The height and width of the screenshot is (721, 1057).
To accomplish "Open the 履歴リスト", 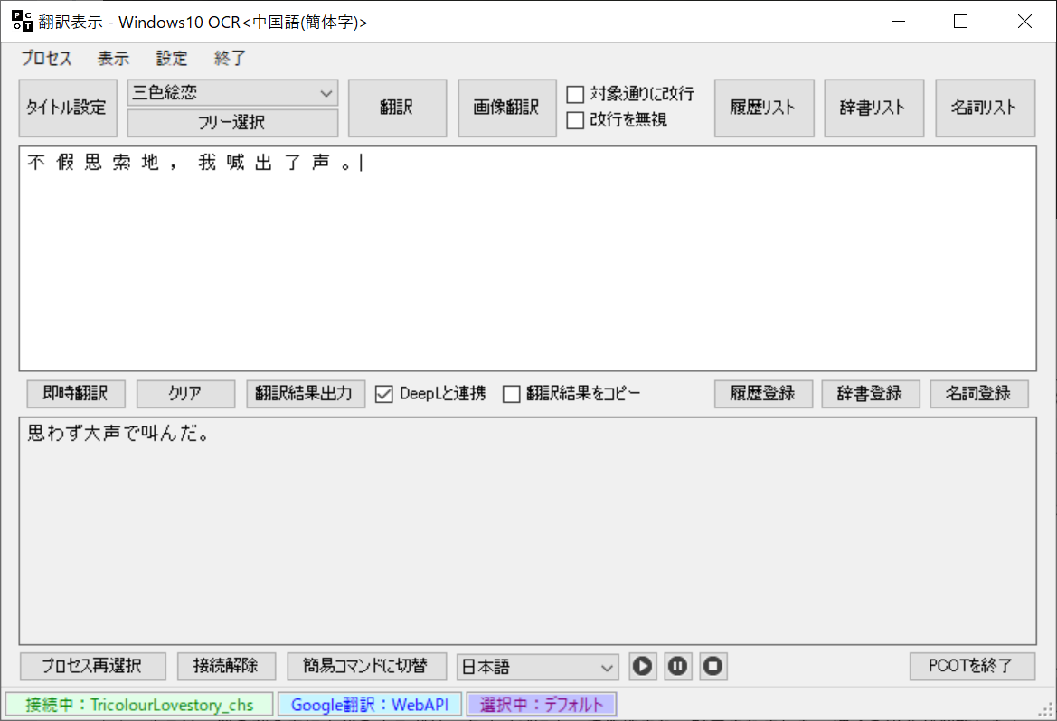I will click(x=764, y=108).
